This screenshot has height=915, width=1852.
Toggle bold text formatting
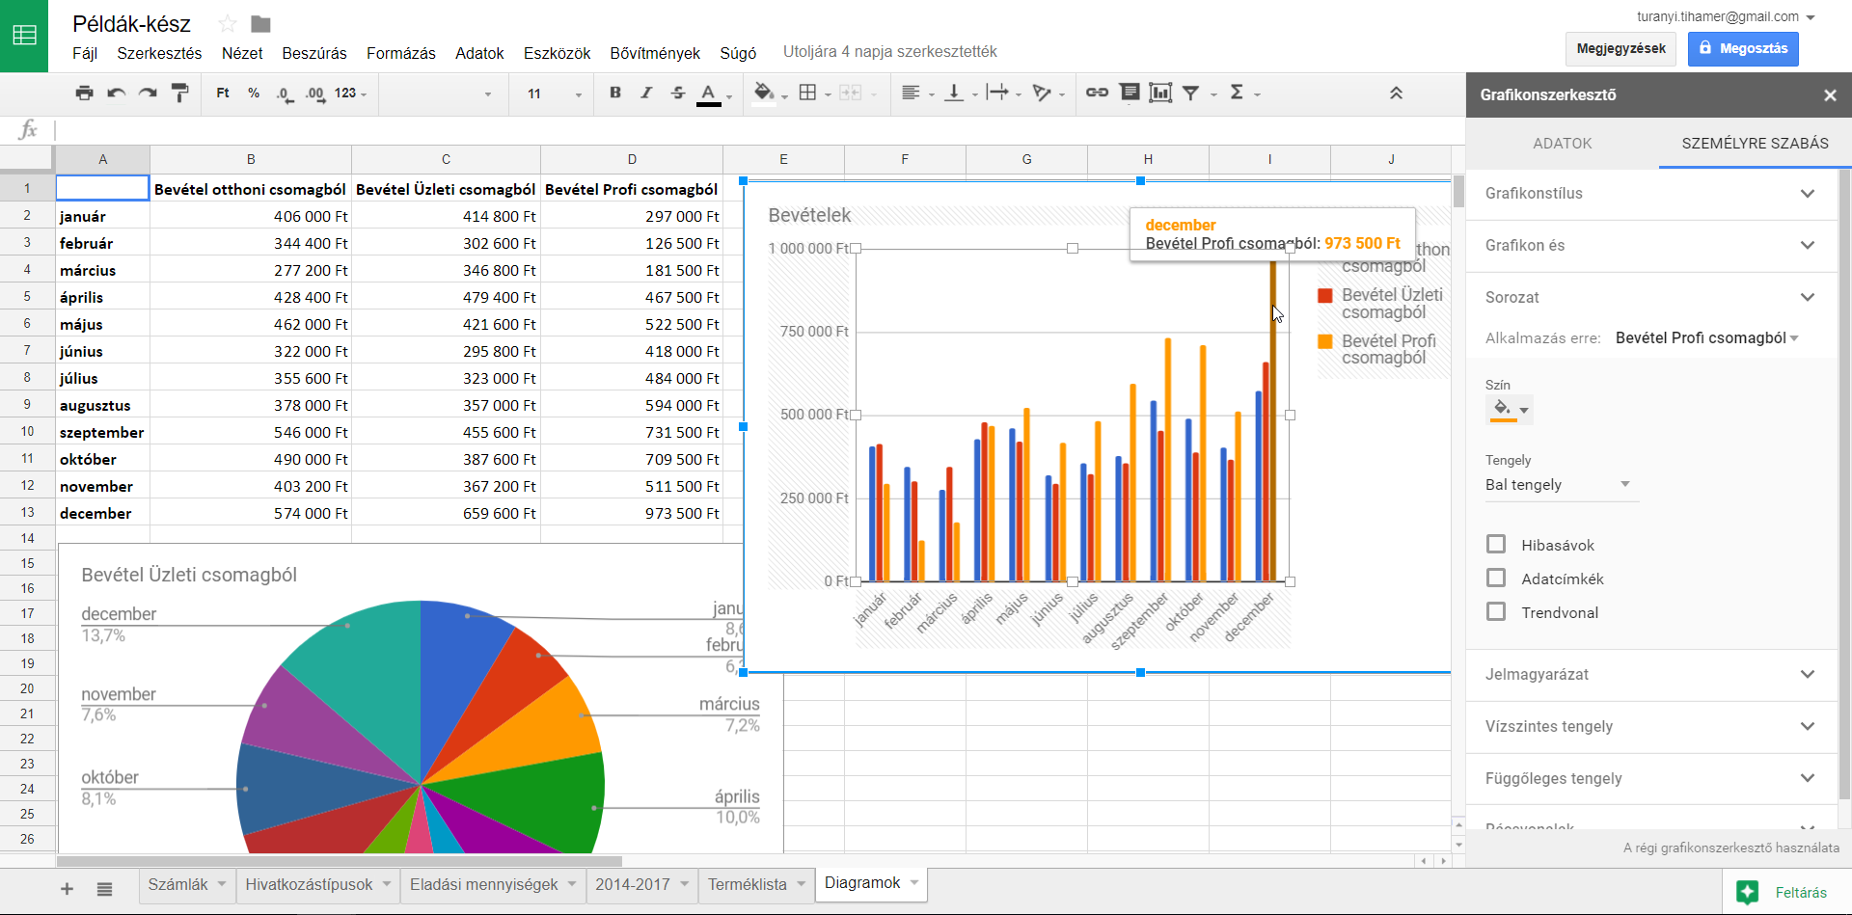click(615, 94)
